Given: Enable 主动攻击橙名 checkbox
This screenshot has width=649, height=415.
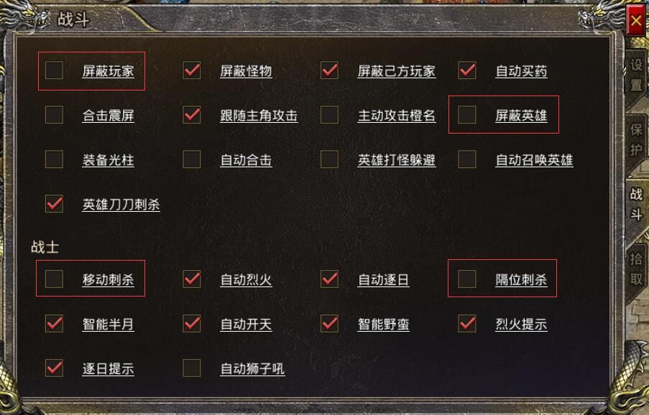Looking at the screenshot, I should (x=330, y=115).
